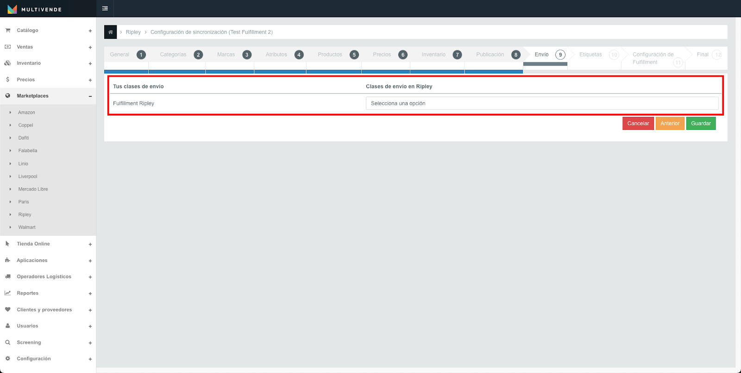This screenshot has height=373, width=741.
Task: Click the Fulfillment Ripley row text
Action: pos(134,104)
